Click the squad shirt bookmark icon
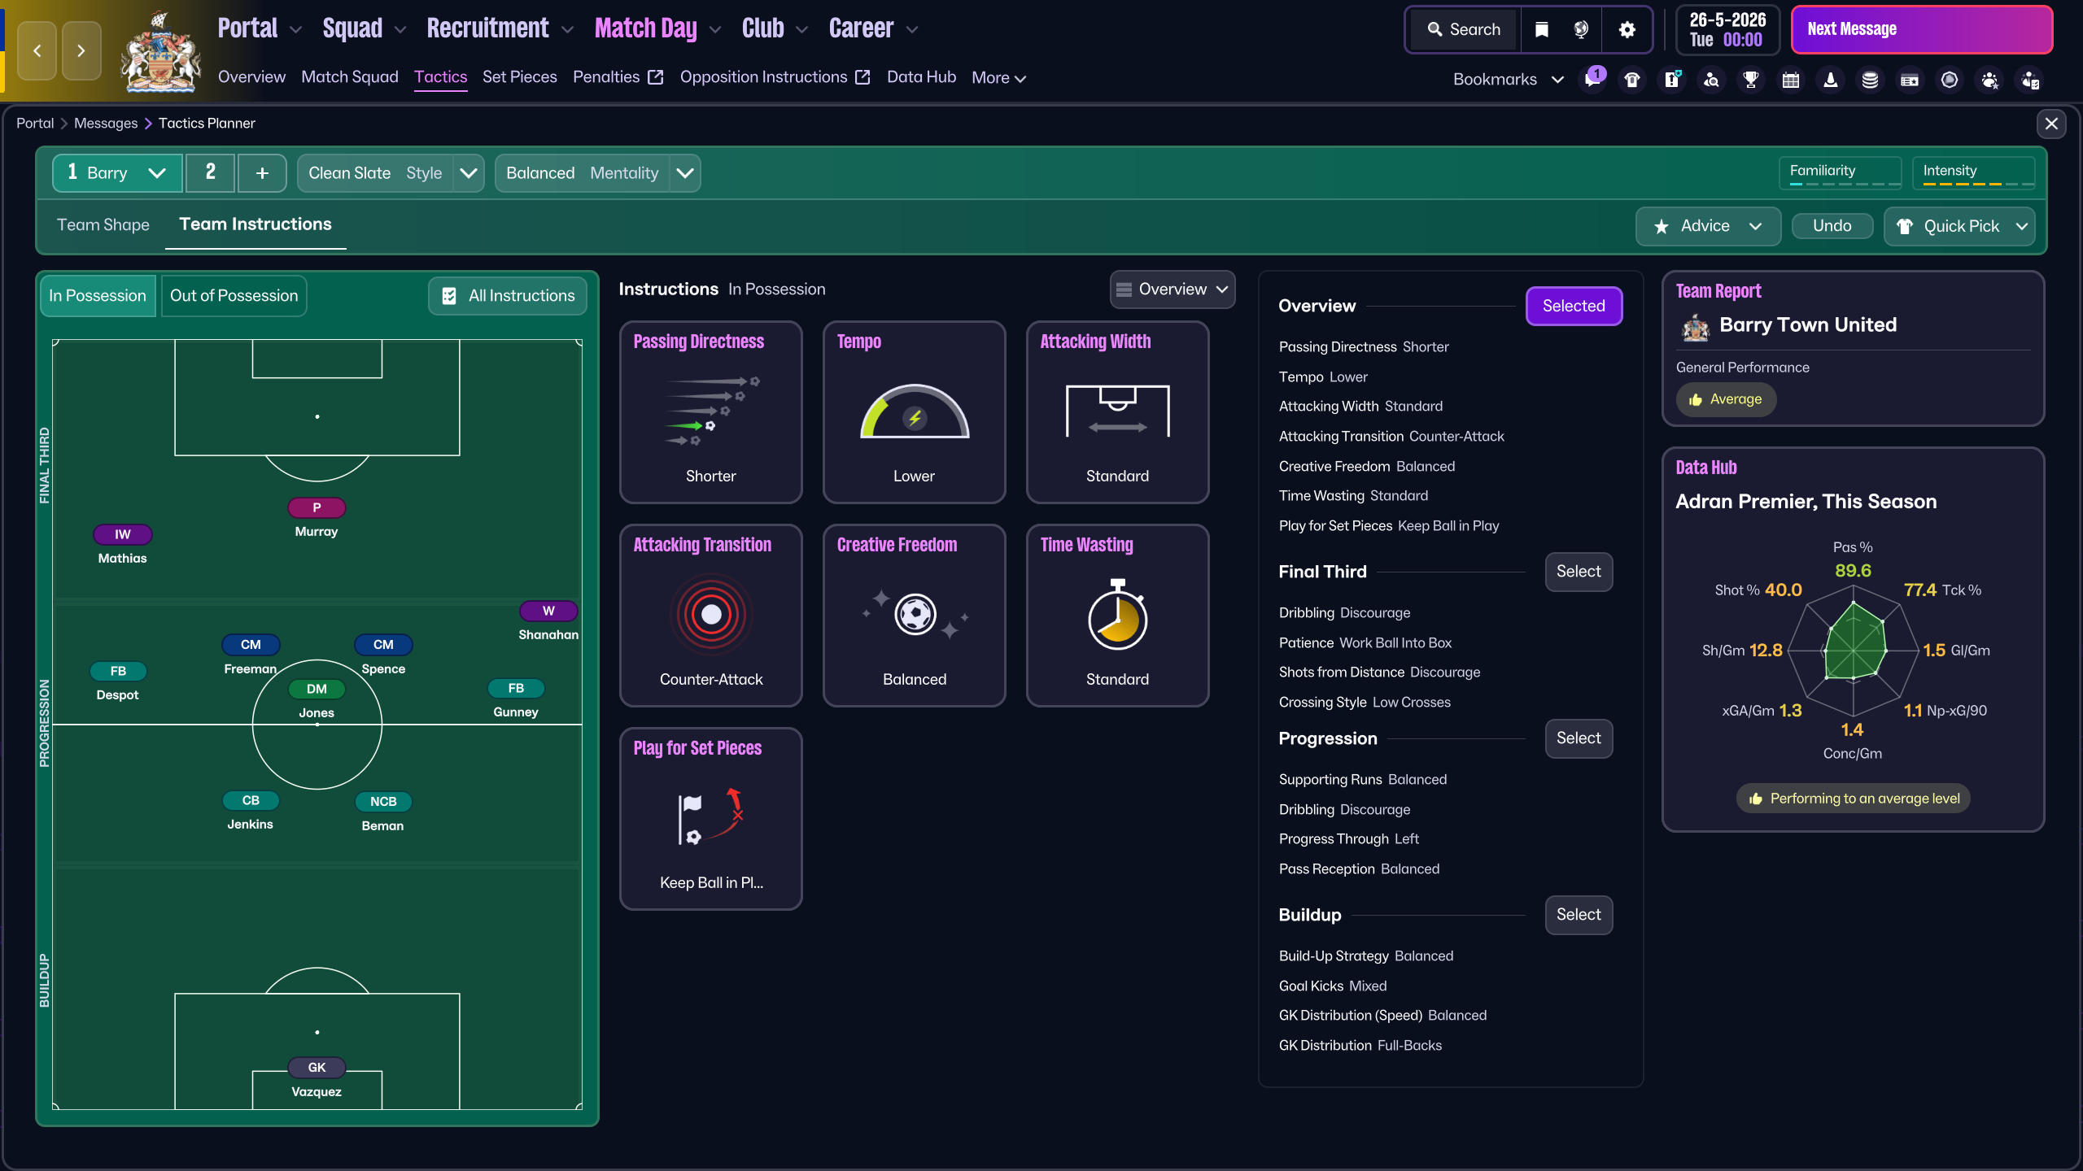The image size is (2083, 1171). [1632, 80]
